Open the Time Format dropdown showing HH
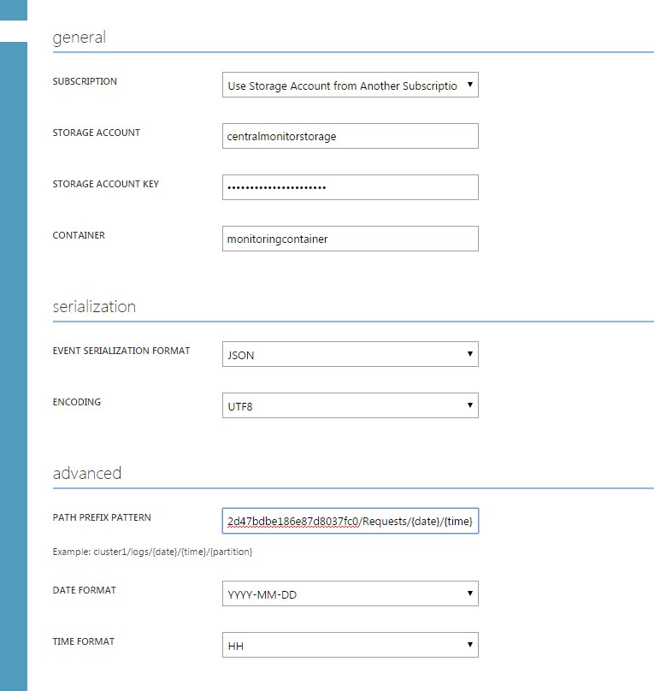Image resolution: width=654 pixels, height=691 pixels. coord(351,645)
